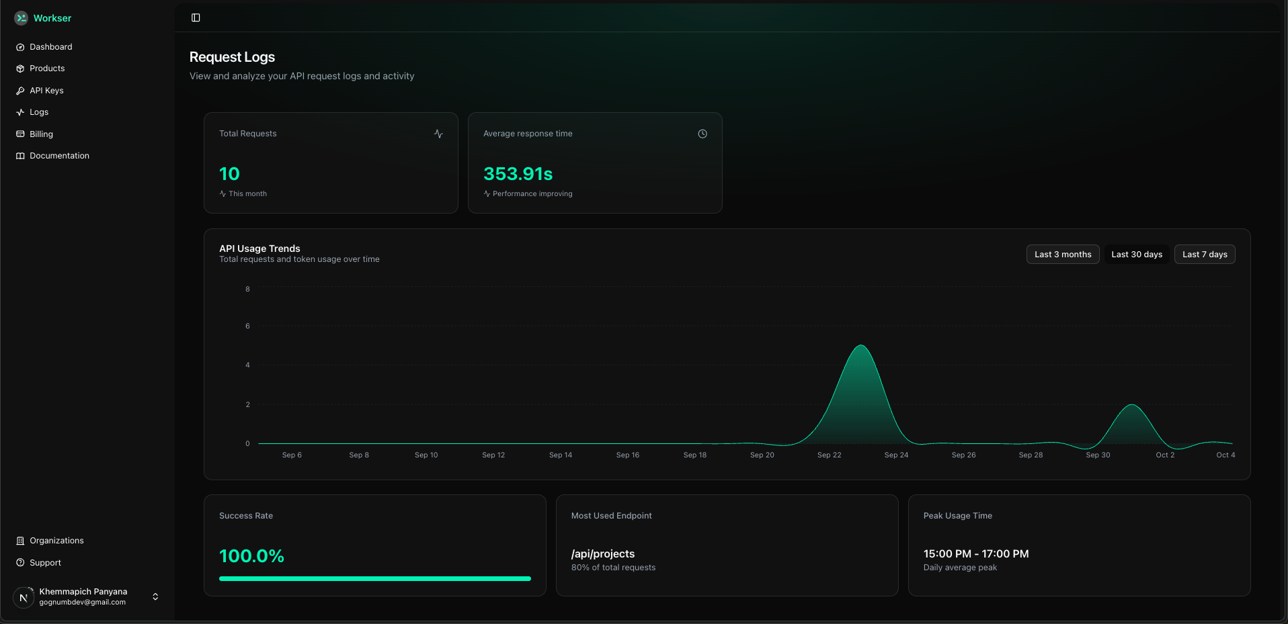This screenshot has width=1288, height=624.
Task: Toggle the sidebar panel icon
Action: click(x=196, y=17)
